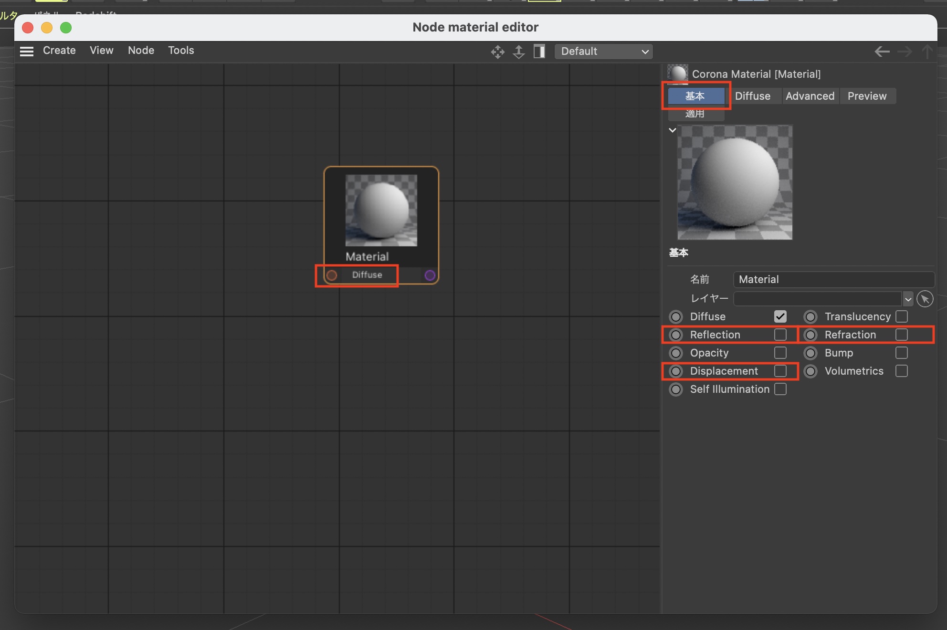
Task: Open the Default layout dropdown
Action: point(603,52)
